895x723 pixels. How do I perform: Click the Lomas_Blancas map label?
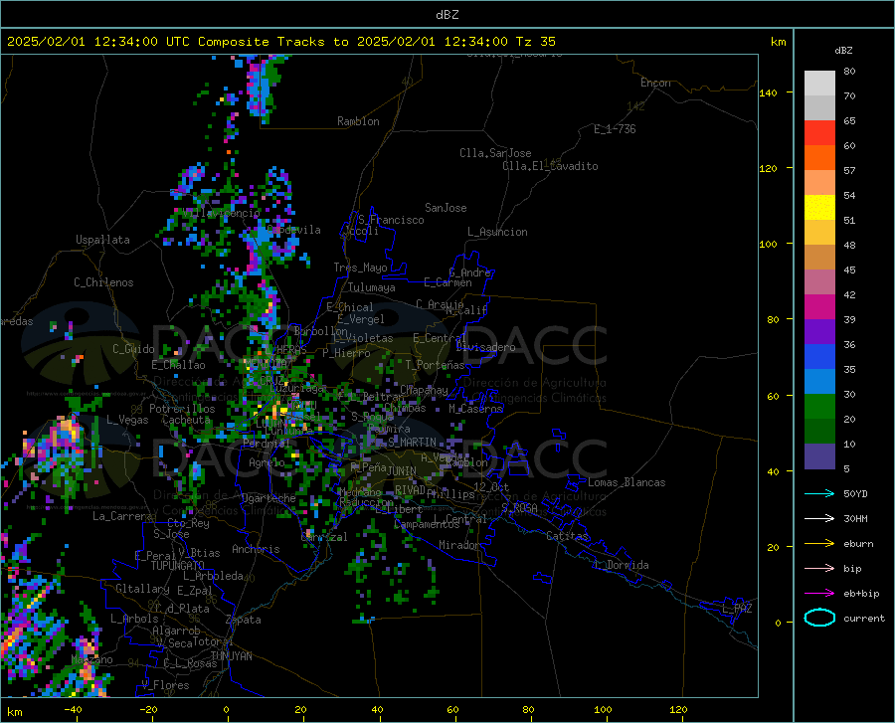626,482
